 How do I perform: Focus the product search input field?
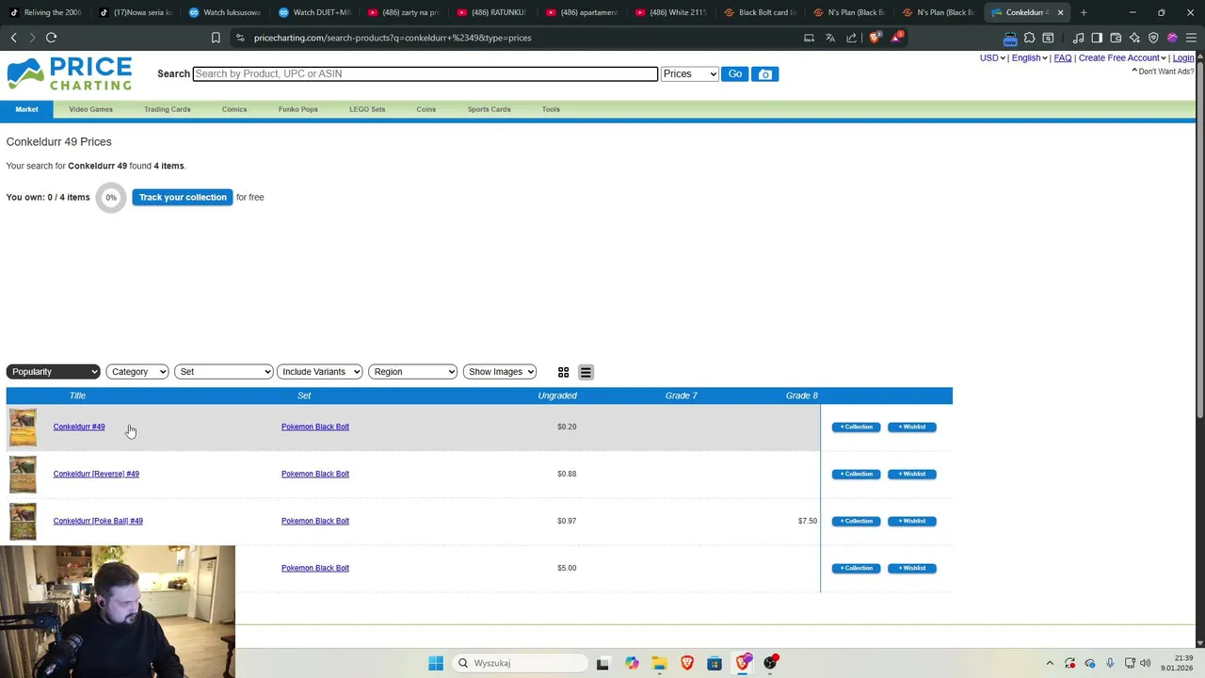pyautogui.click(x=426, y=73)
